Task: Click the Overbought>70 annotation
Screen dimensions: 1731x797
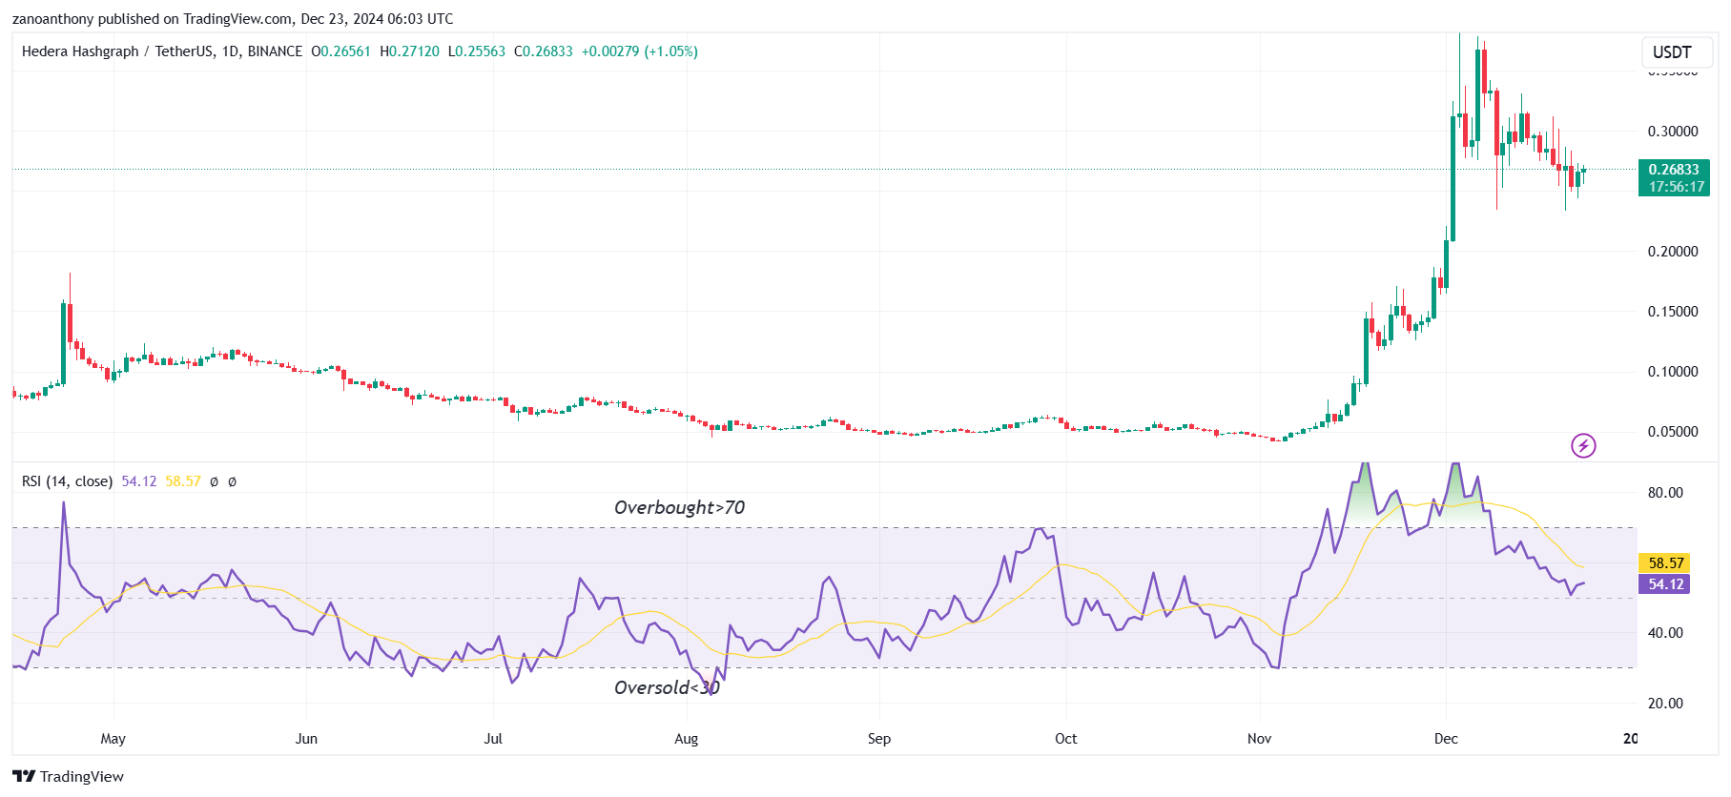Action: (x=679, y=507)
